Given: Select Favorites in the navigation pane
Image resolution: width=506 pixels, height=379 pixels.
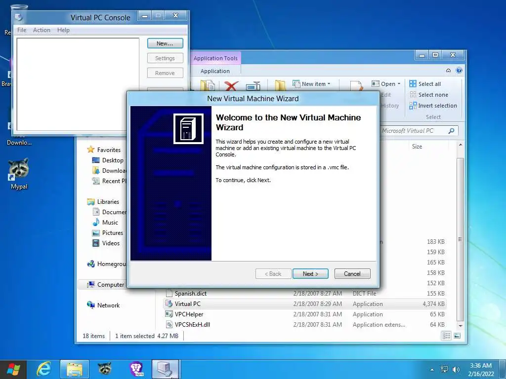Looking at the screenshot, I should [x=109, y=150].
